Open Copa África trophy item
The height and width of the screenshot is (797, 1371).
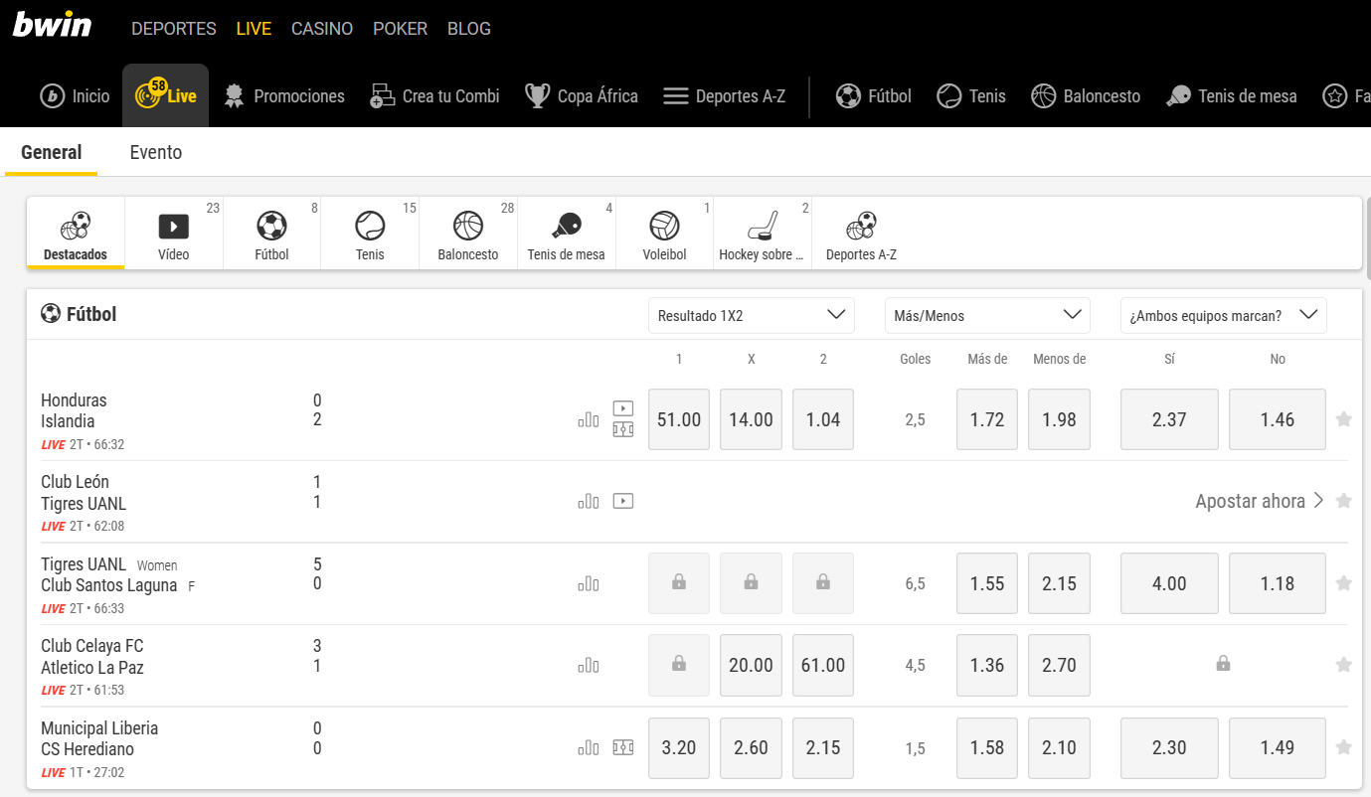[x=582, y=96]
